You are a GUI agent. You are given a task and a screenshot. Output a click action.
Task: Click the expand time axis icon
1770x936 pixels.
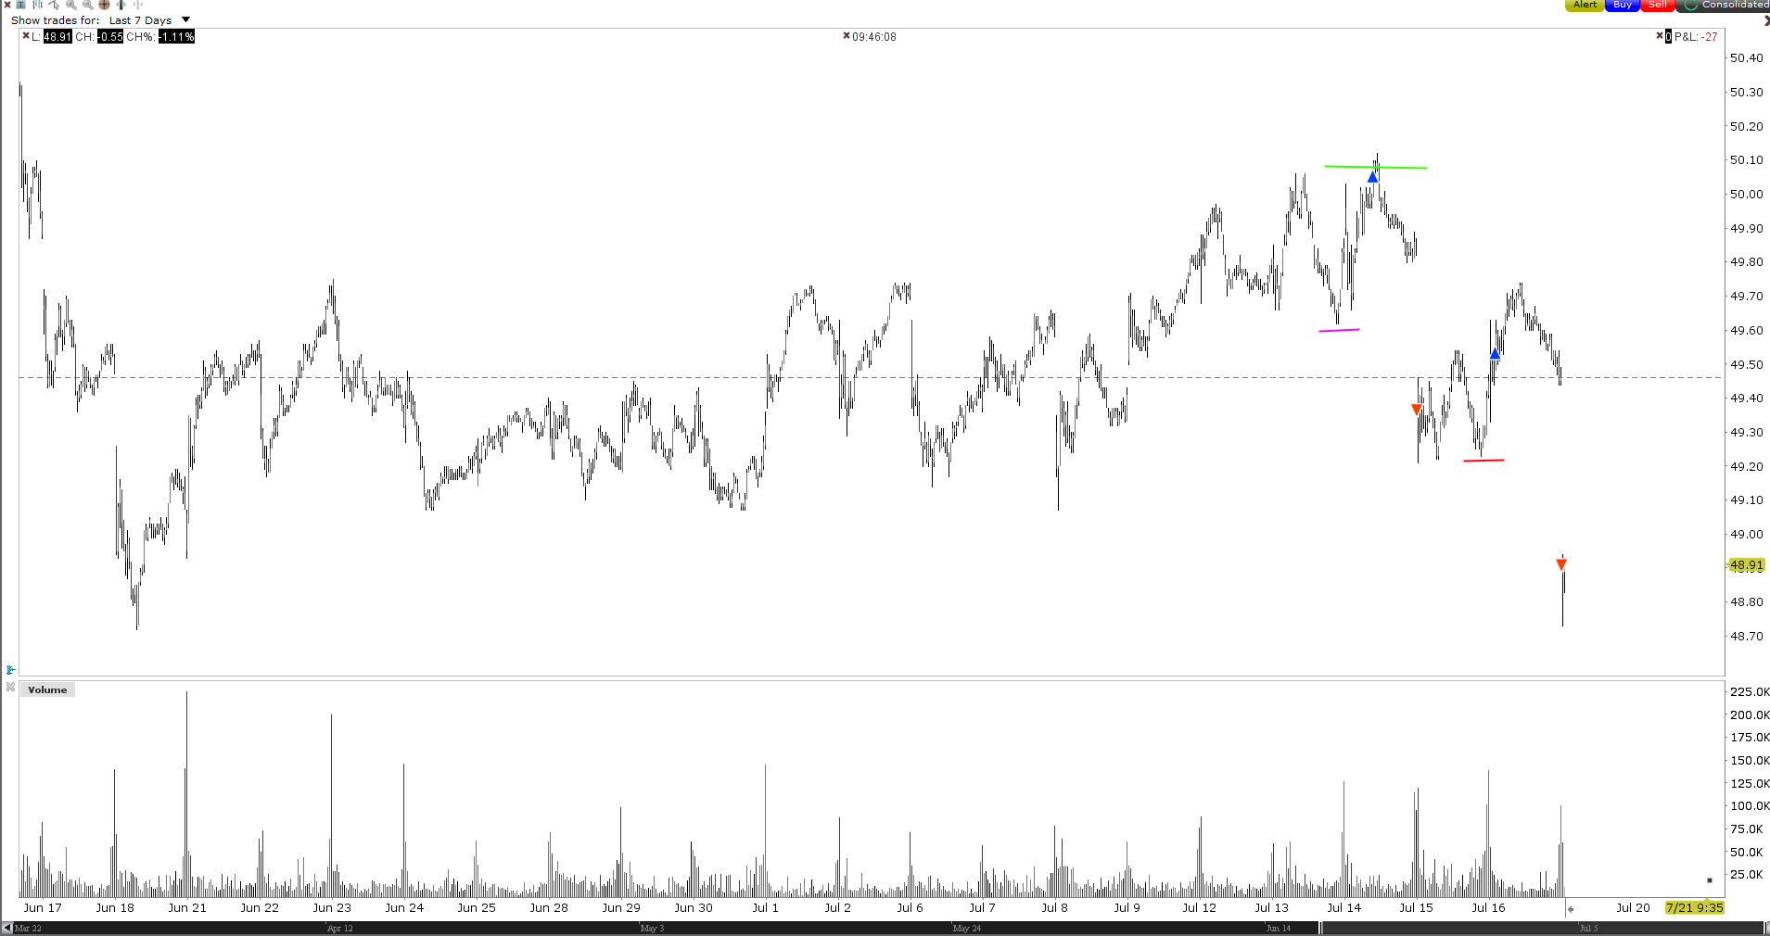point(121,5)
